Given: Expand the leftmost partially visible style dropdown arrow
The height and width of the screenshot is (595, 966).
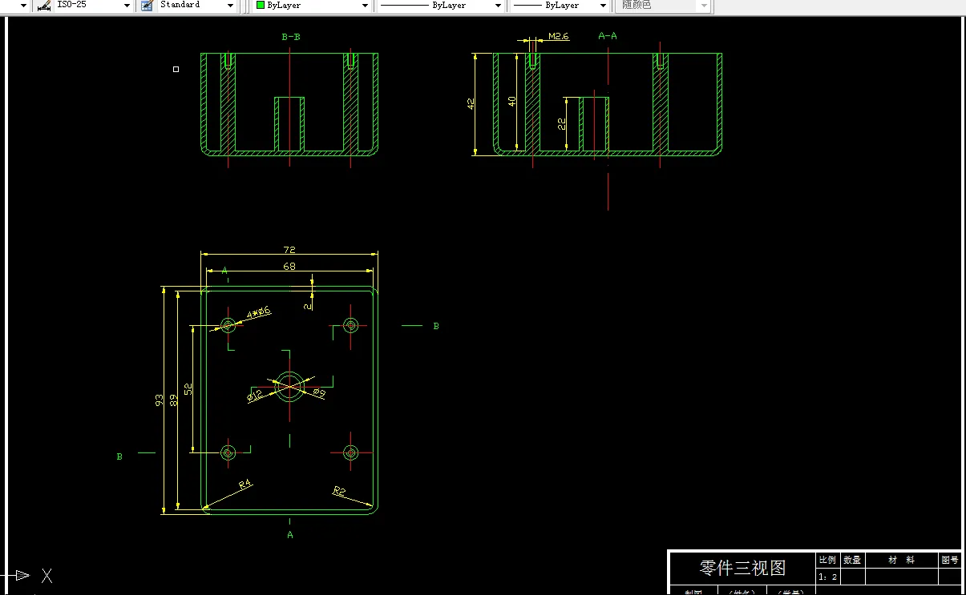Looking at the screenshot, I should 23,6.
